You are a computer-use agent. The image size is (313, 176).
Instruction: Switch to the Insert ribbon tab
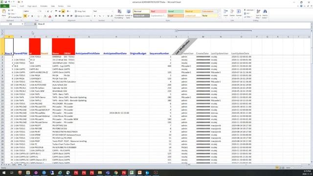click(22, 6)
